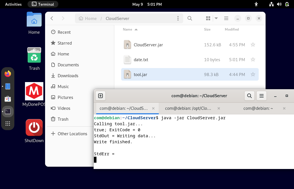Viewport: 294px width, 189px height.
Task: Open a new terminal tab
Action: coord(100,96)
